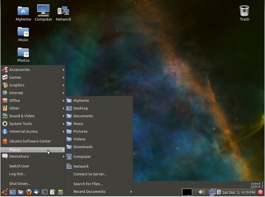Click the clock showing Sat Dec 3, 4:19 PM
The width and height of the screenshot is (265, 197).
(x=239, y=192)
